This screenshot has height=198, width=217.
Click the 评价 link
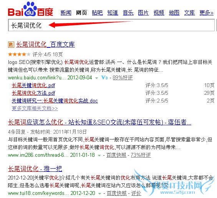[x=136, y=193]
